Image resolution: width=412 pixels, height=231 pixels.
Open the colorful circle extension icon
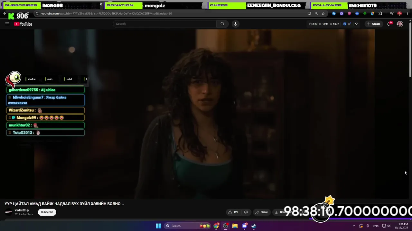(x=372, y=13)
